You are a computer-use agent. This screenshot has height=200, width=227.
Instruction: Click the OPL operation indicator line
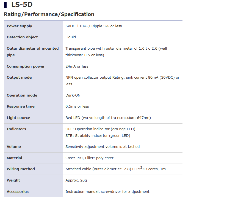pyautogui.click(x=100, y=129)
